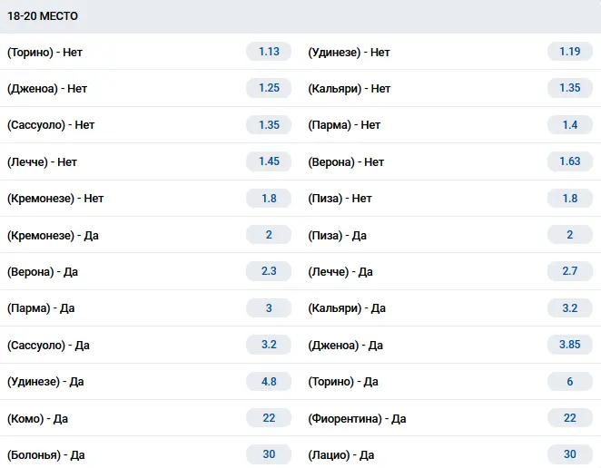The height and width of the screenshot is (468, 601).
Task: Pick Пиза Да odds 2
Action: pos(569,235)
